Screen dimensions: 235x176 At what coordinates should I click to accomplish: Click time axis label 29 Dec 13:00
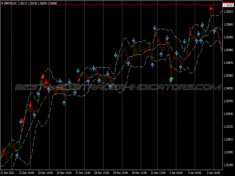click(120, 173)
